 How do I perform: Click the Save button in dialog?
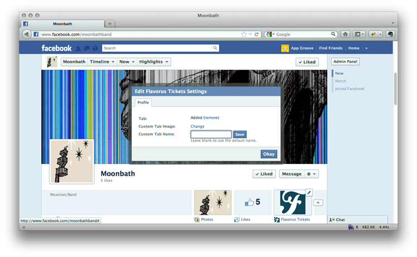pyautogui.click(x=240, y=134)
